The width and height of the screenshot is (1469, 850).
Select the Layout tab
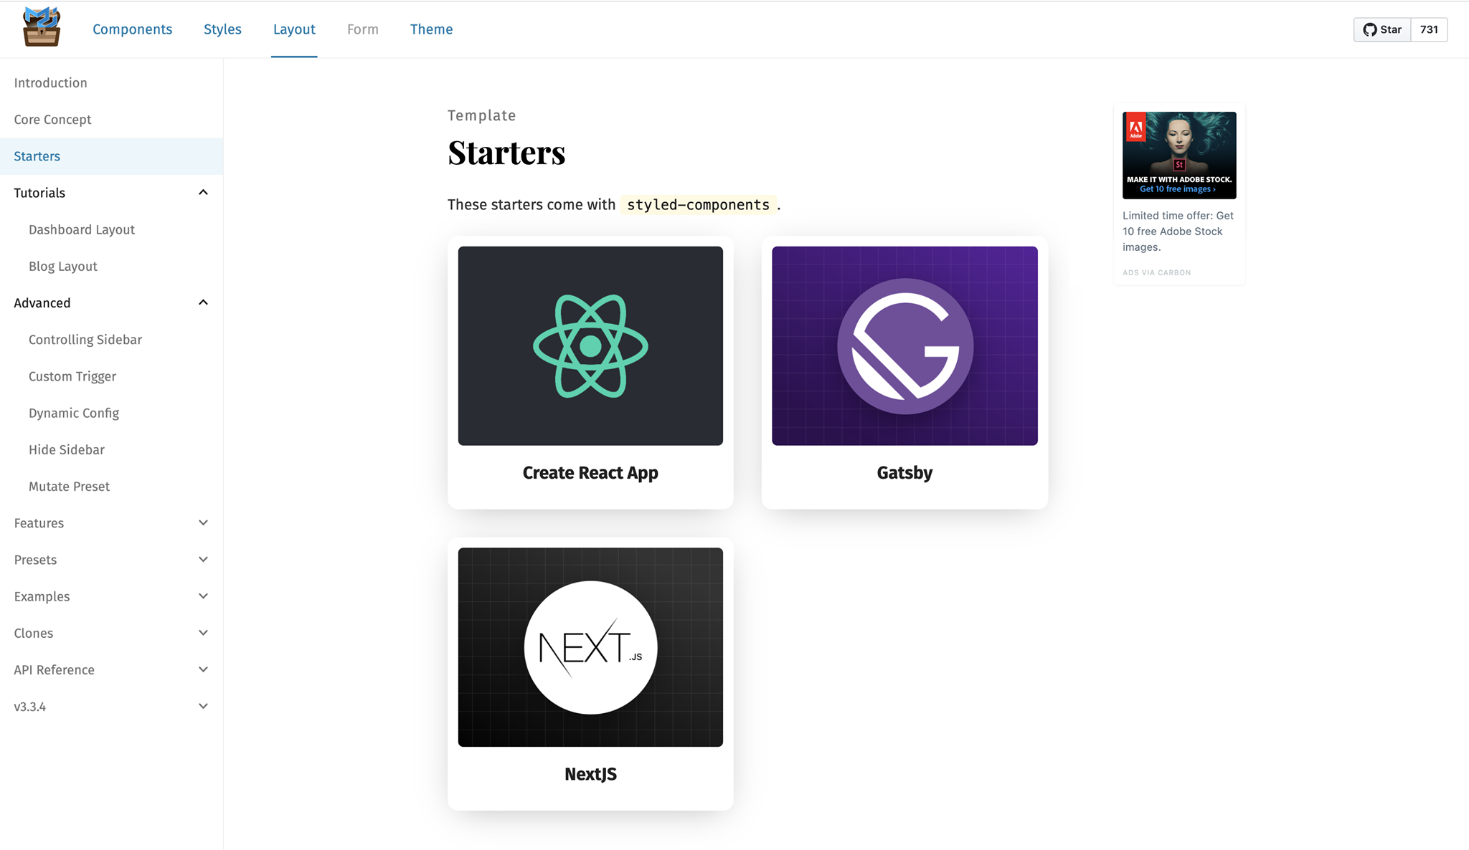pyautogui.click(x=294, y=29)
